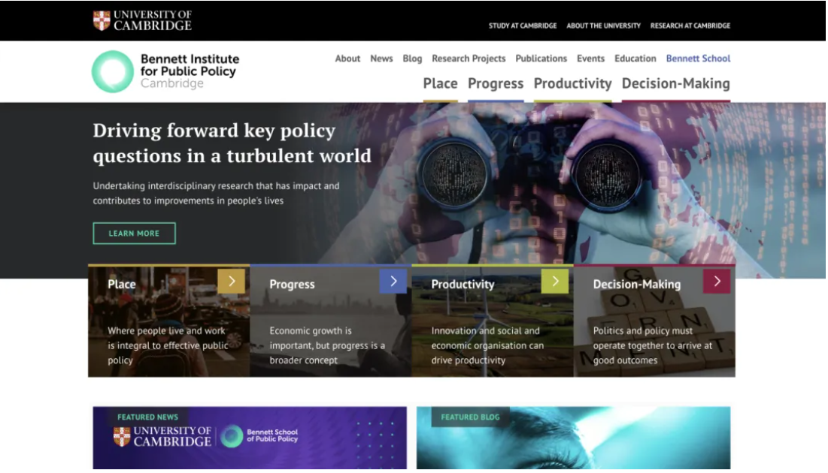Click the Featured News label
This screenshot has height=473, width=828.
[147, 417]
